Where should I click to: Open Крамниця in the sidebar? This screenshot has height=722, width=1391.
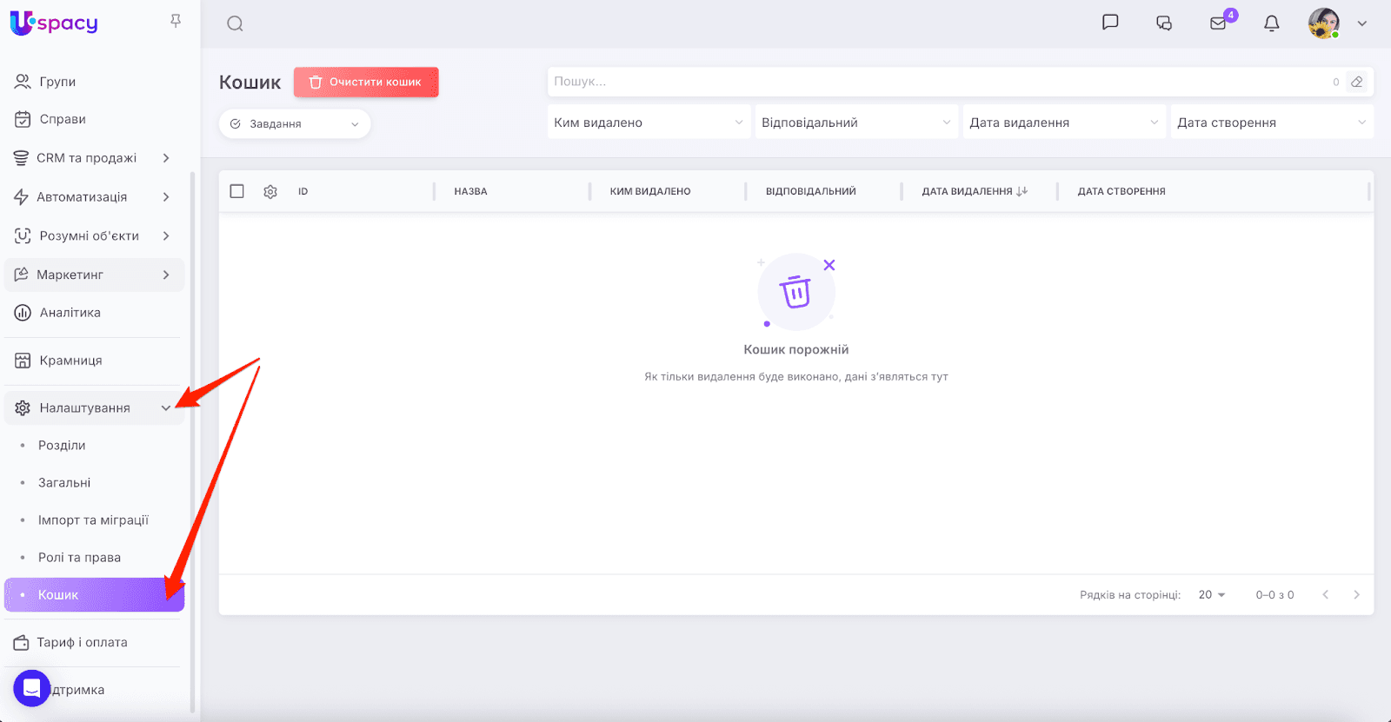94,361
